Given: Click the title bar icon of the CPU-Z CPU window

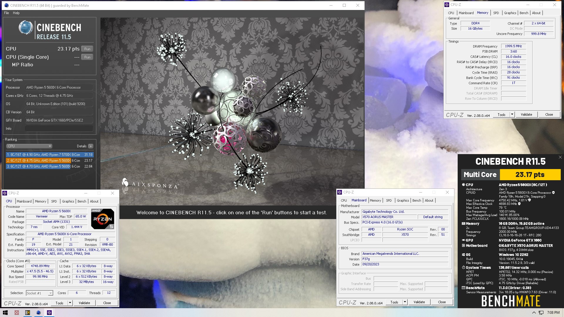Looking at the screenshot, I should pos(5,193).
